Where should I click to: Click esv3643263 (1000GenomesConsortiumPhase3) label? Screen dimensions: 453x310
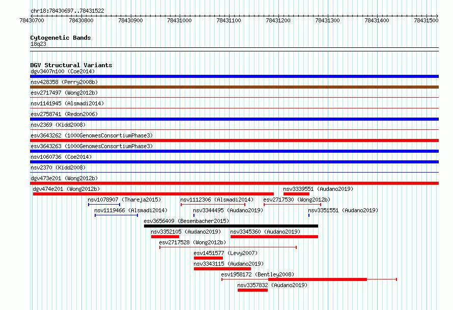click(x=92, y=146)
